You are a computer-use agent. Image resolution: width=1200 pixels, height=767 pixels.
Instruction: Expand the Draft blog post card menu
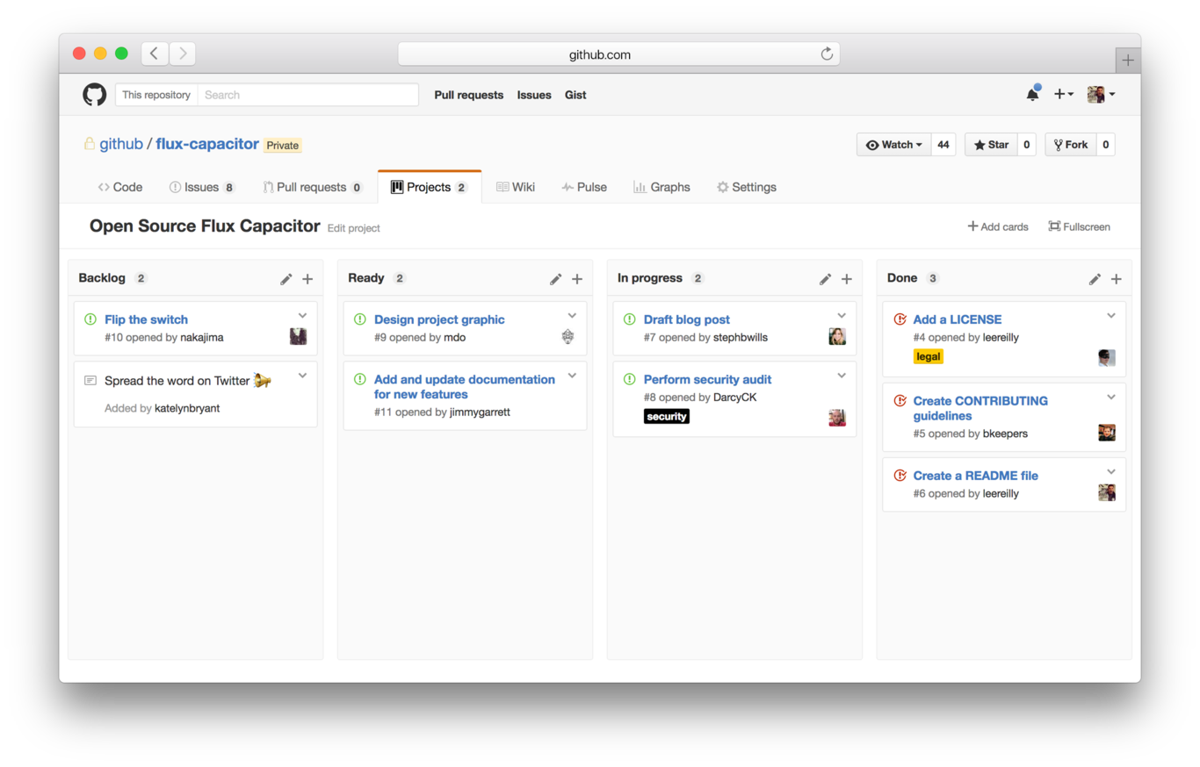click(842, 316)
